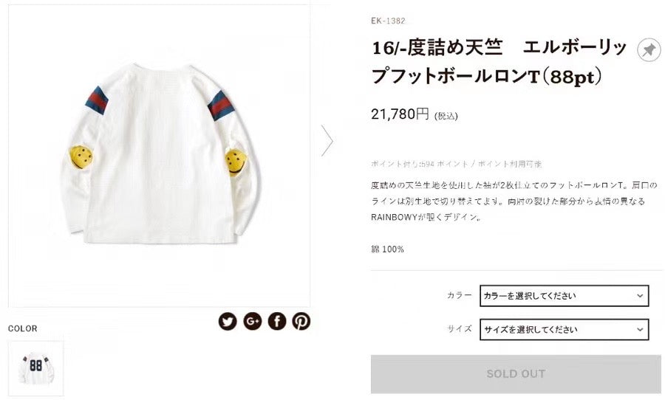Click the 21,780円 price
This screenshot has height=400, width=665.
click(400, 114)
